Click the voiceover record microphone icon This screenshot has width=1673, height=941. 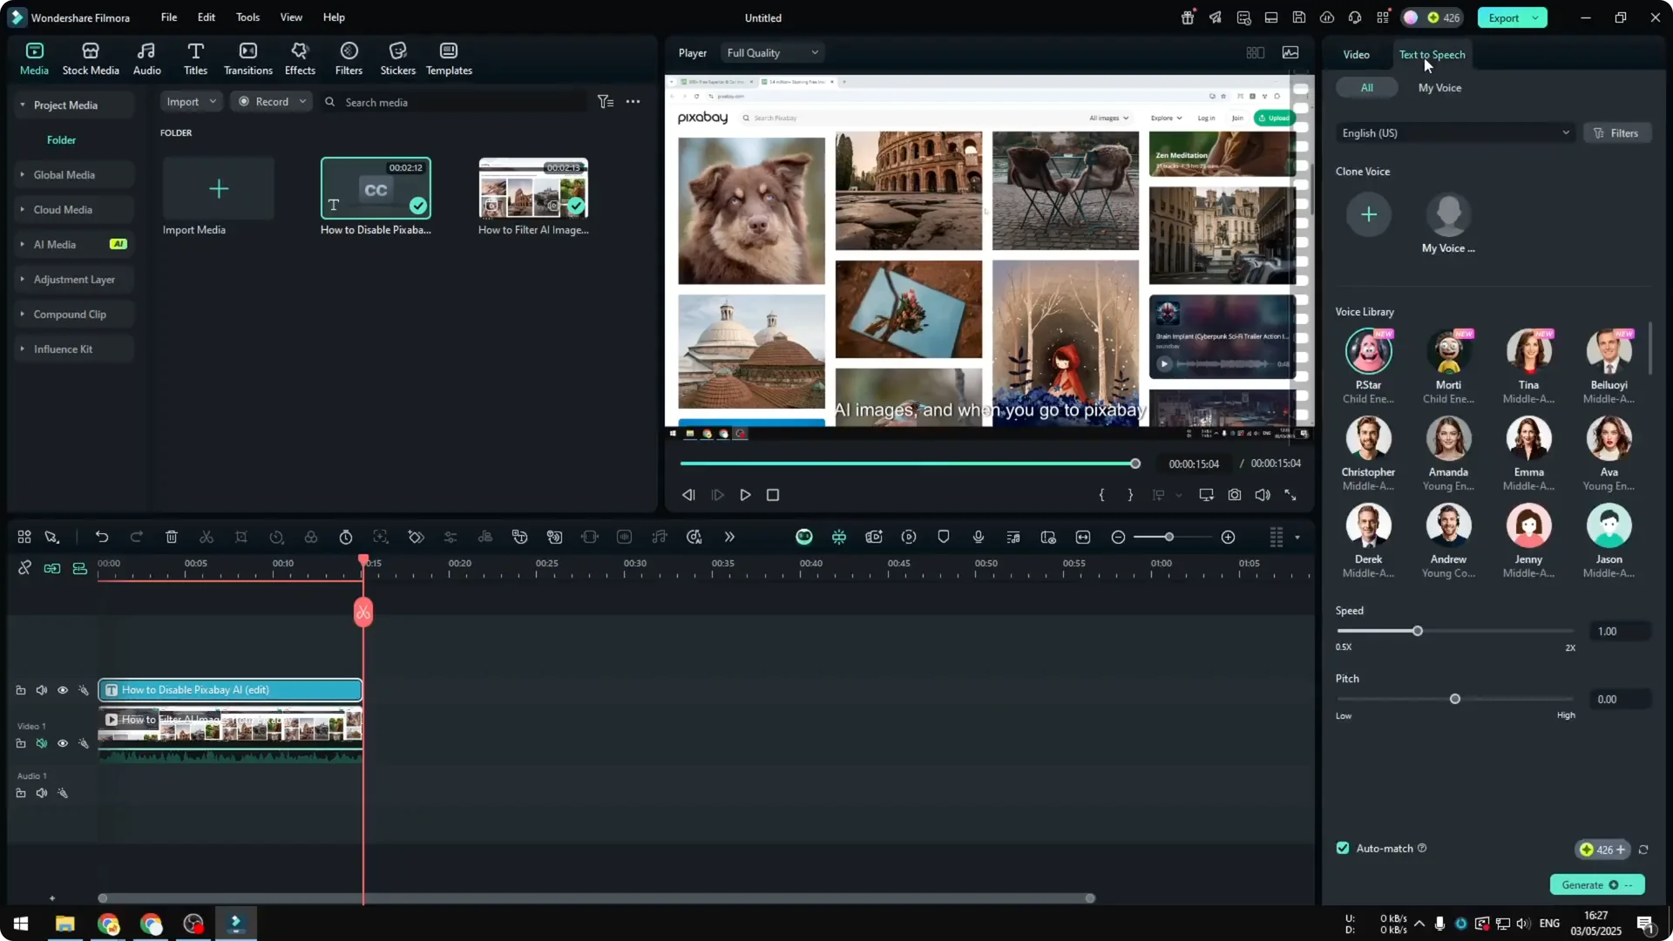[978, 537]
